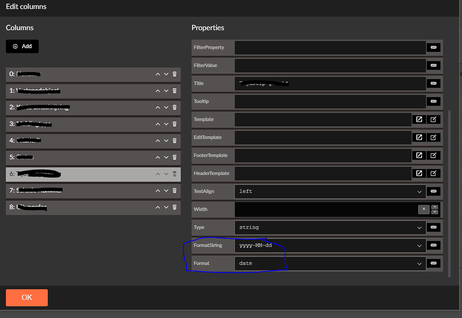Click the Tooltip input field
Screen dimensions: 462x318
pos(330,101)
